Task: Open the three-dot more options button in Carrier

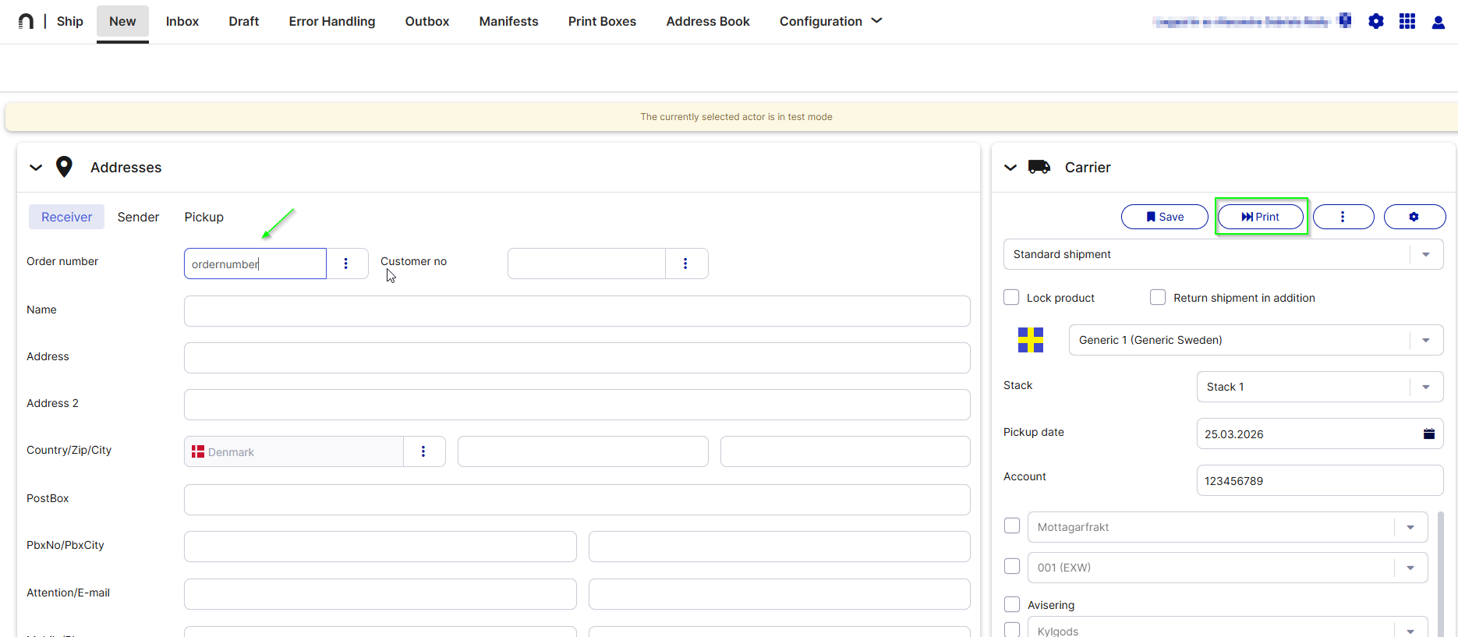Action: pos(1343,217)
